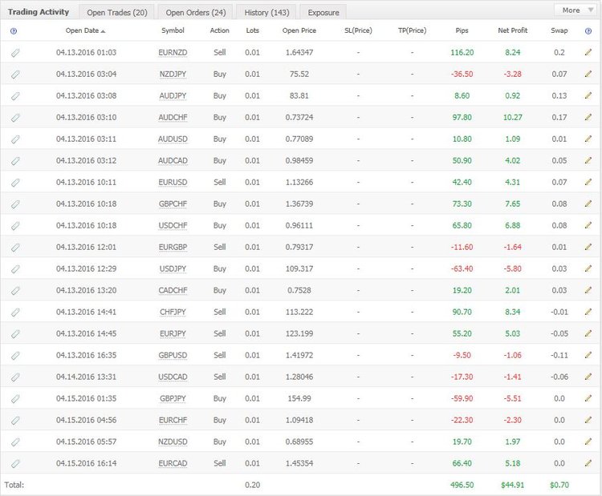This screenshot has height=496, width=602.
Task: Edit the CHFJPY trade with pencil icon
Action: pyautogui.click(x=588, y=312)
